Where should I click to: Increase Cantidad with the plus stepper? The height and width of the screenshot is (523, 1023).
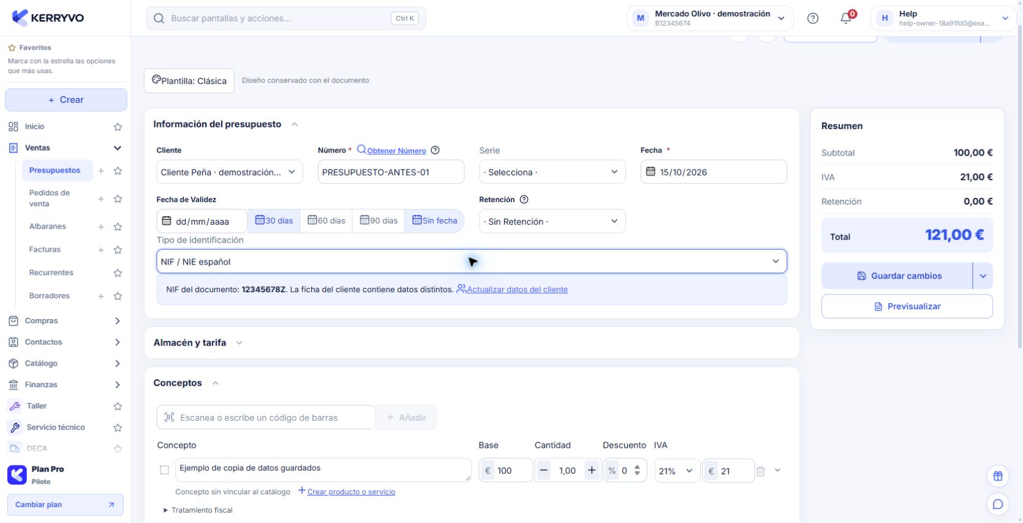click(x=592, y=470)
